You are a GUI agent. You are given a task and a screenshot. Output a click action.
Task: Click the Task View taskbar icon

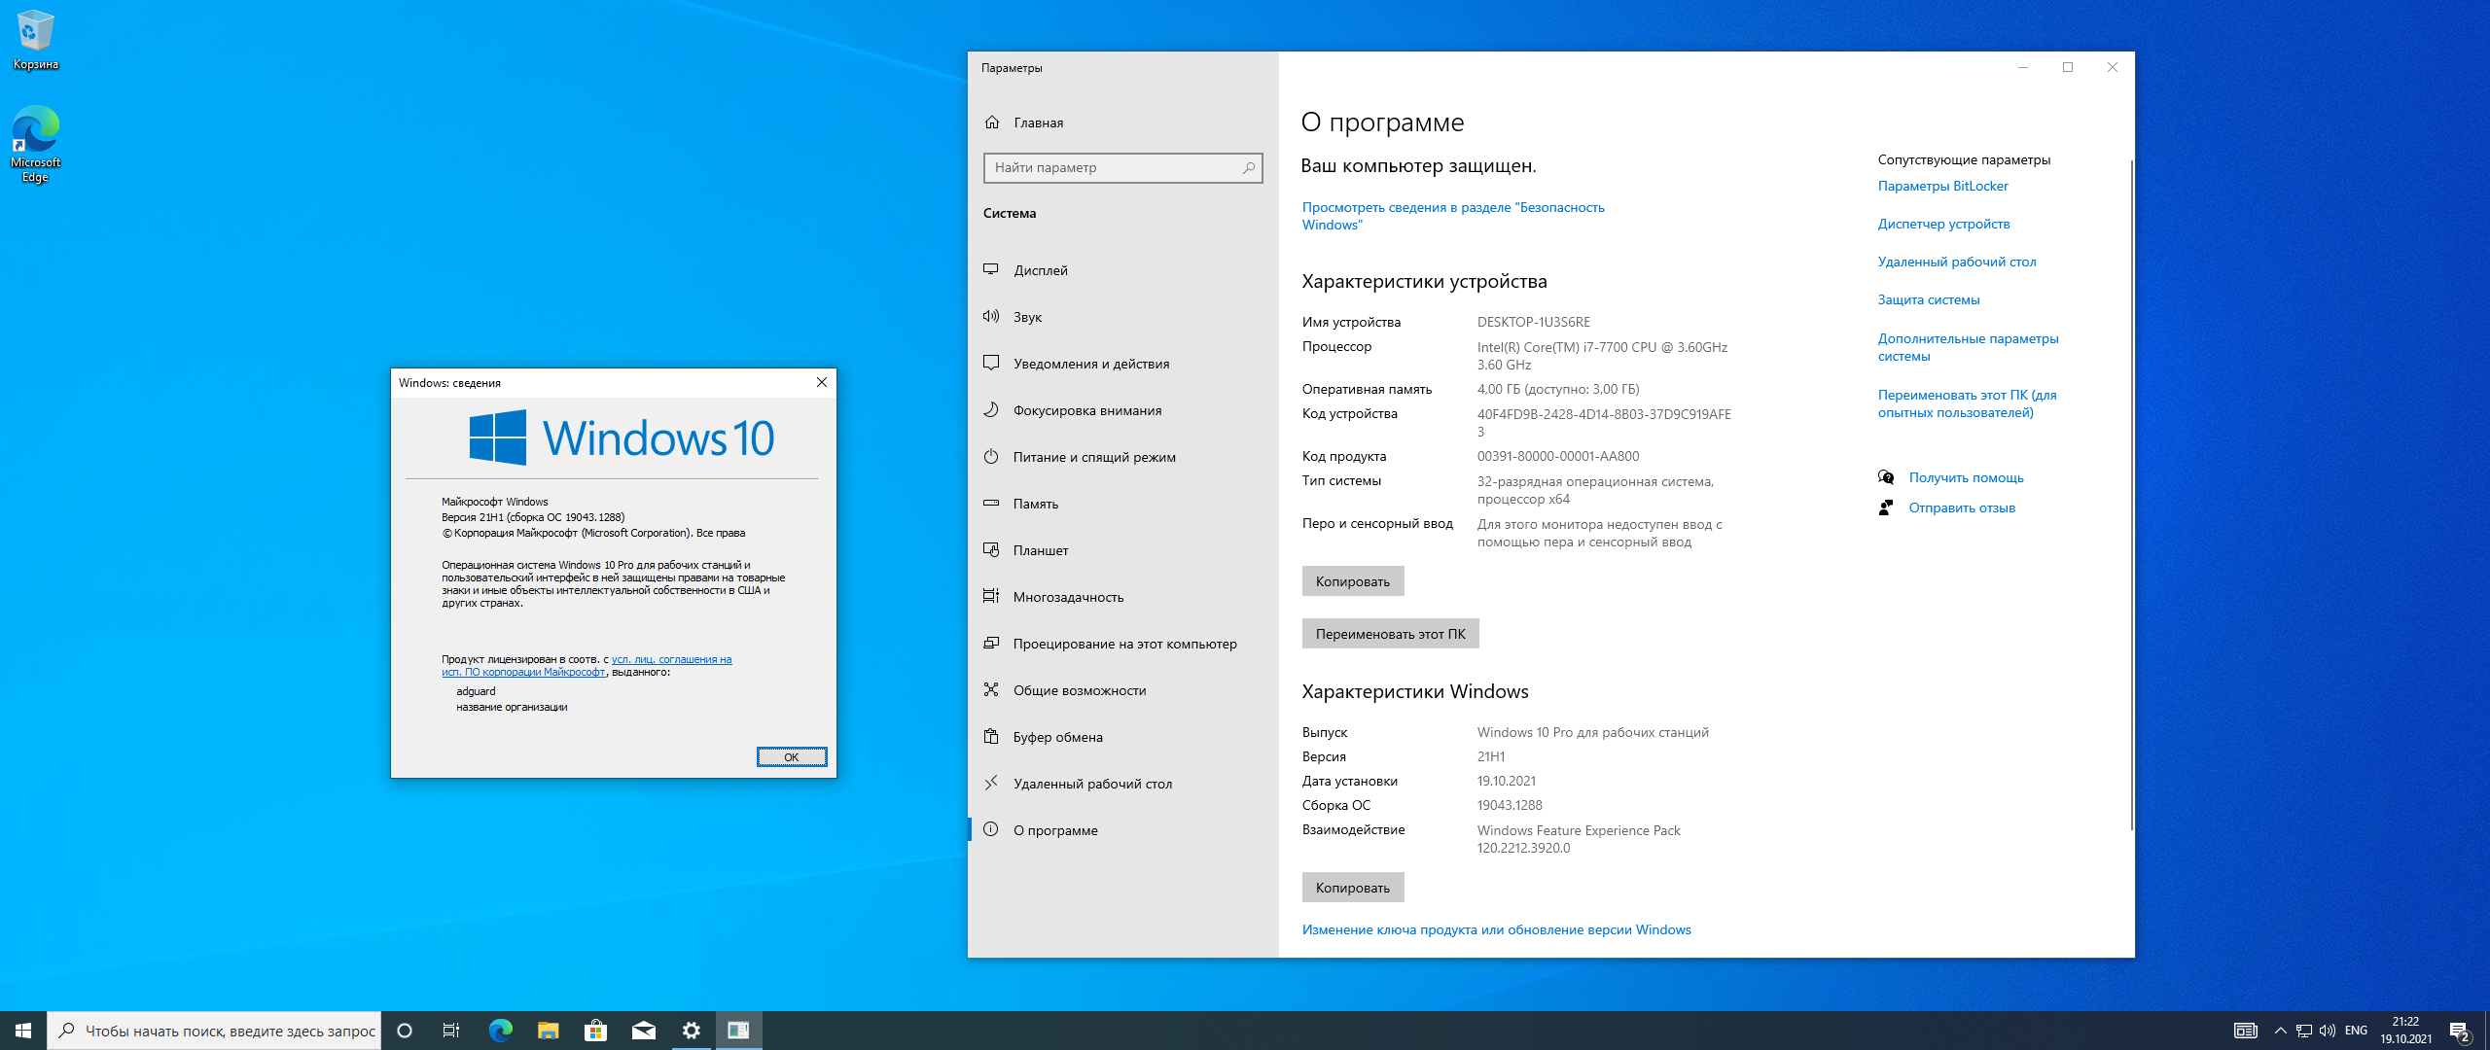click(451, 1031)
